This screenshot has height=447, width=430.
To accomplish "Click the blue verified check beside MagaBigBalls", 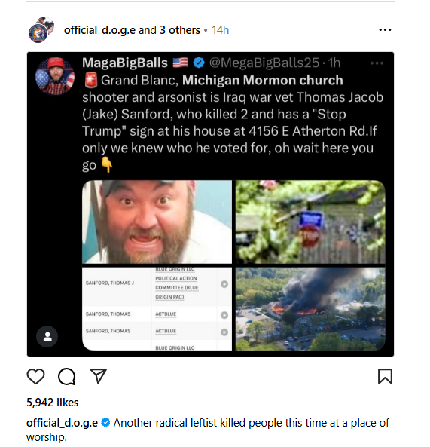I will [199, 63].
